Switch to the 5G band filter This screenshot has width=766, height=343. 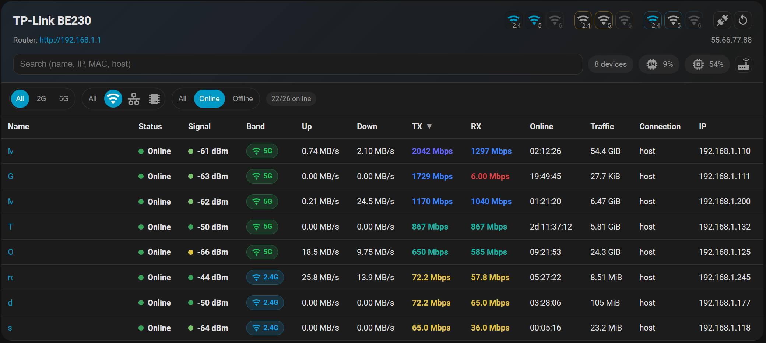(x=64, y=99)
